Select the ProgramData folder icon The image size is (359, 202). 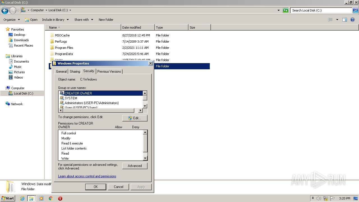[52, 54]
